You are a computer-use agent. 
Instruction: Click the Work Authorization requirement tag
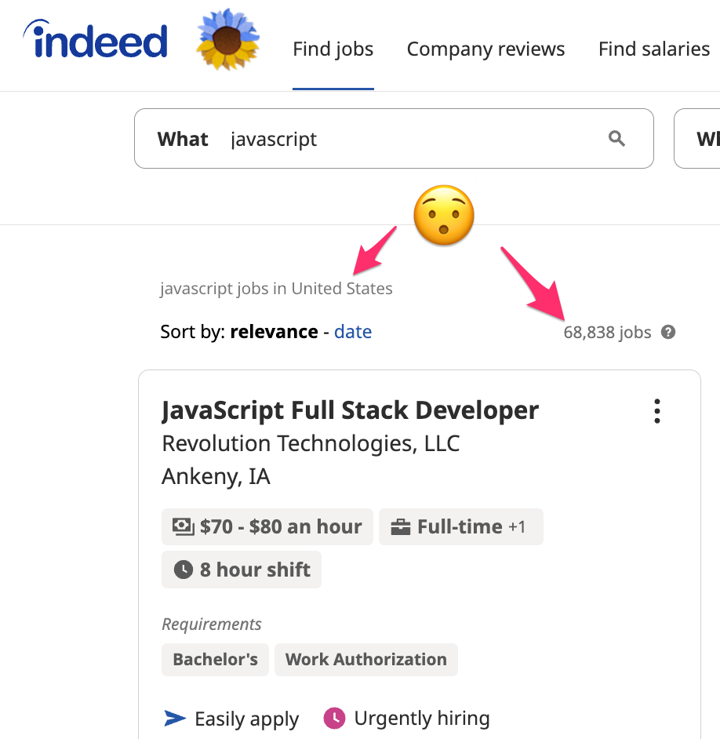coord(365,660)
